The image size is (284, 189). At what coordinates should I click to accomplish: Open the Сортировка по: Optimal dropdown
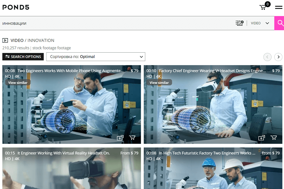coord(96,57)
